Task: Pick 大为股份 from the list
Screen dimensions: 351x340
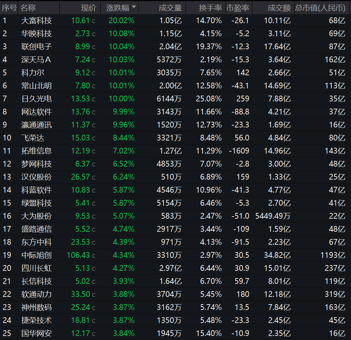Action: point(37,216)
